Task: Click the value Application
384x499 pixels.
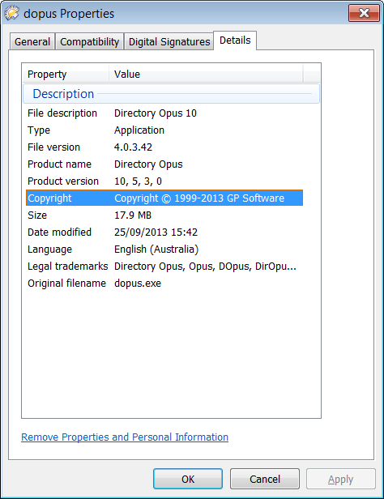Action: click(x=139, y=130)
